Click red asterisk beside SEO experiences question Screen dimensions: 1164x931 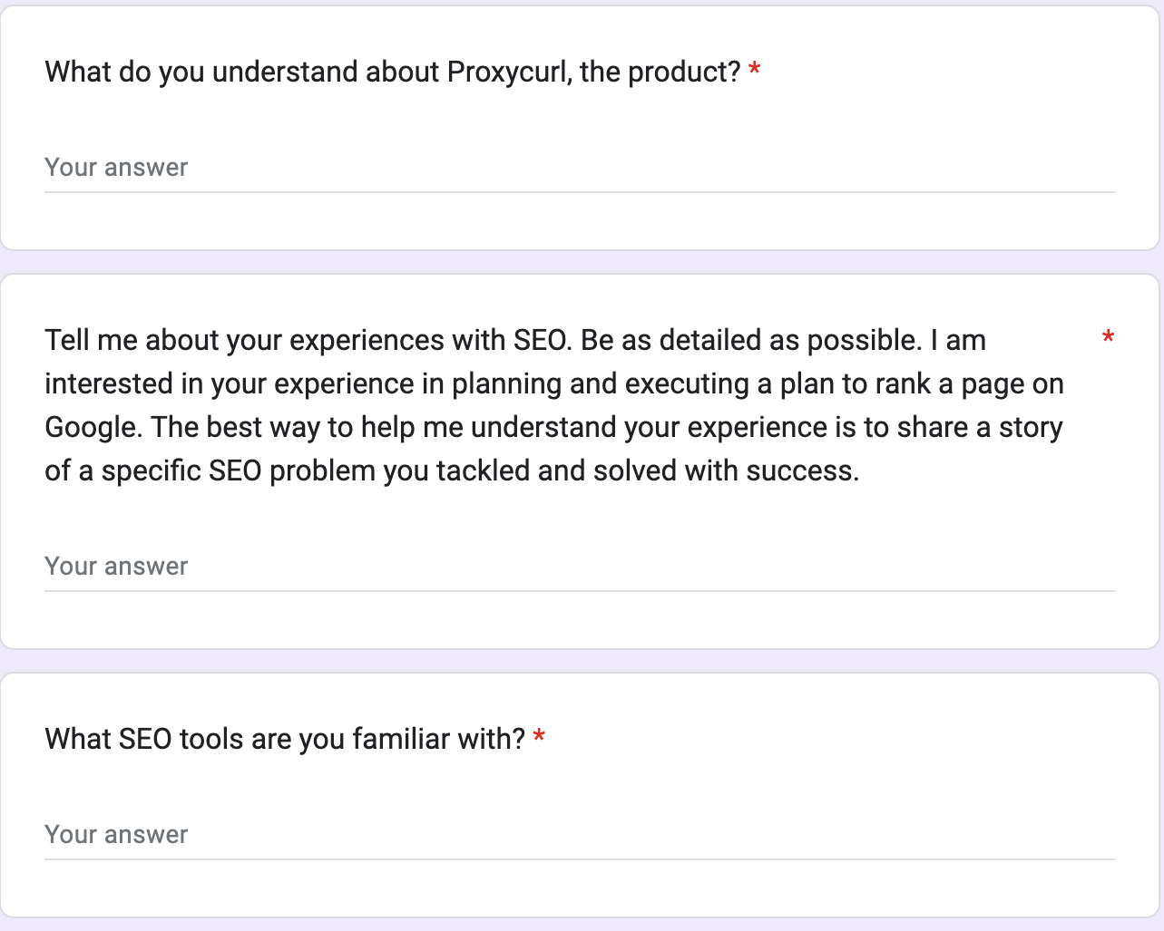(1108, 339)
